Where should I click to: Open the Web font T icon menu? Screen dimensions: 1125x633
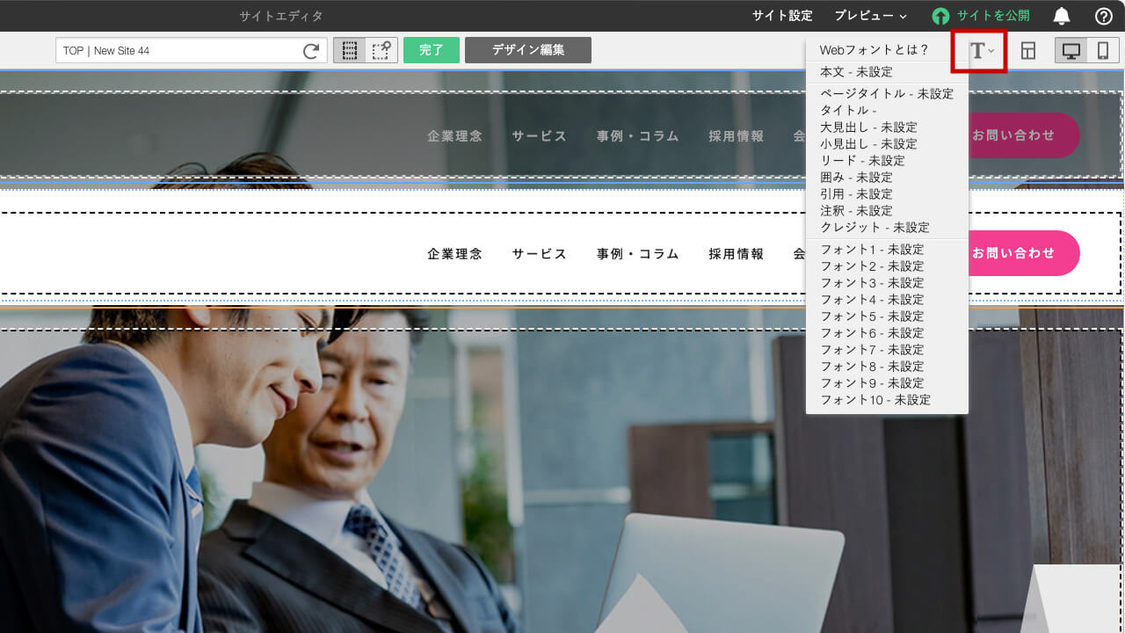click(x=982, y=51)
